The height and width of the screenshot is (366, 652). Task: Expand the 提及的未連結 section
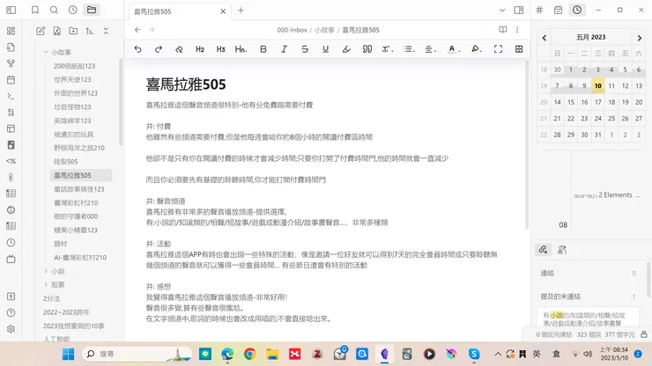[588, 296]
